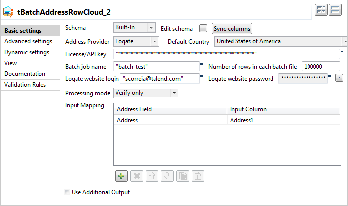Select the Address1 input column cell
The image size is (348, 206).
tap(283, 120)
